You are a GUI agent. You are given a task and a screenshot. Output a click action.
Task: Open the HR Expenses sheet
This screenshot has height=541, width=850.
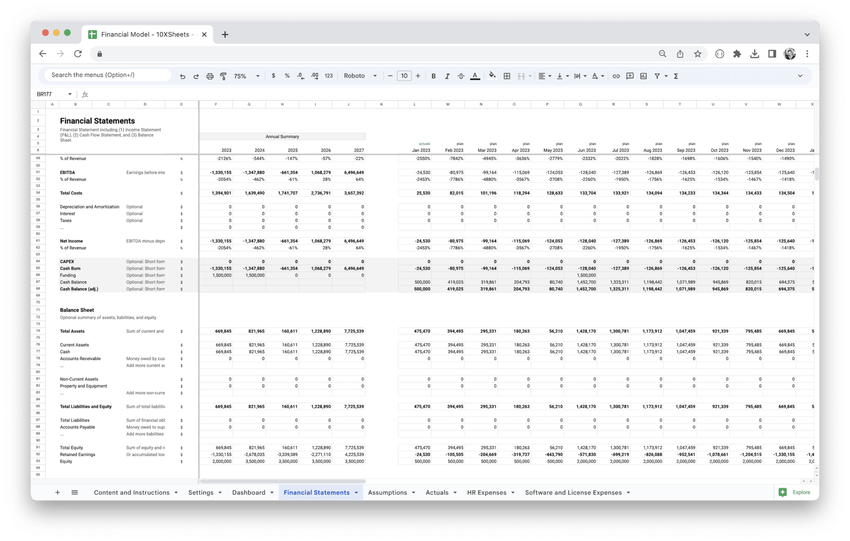click(486, 492)
